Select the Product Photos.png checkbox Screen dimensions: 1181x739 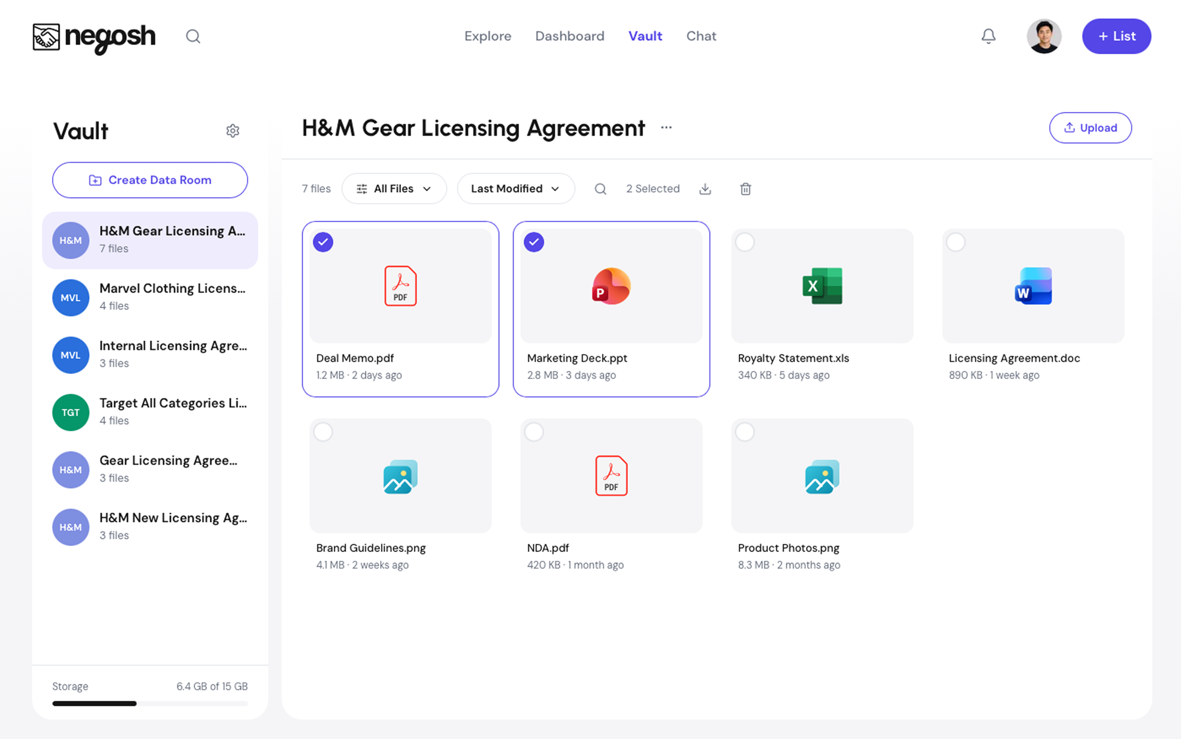point(744,432)
